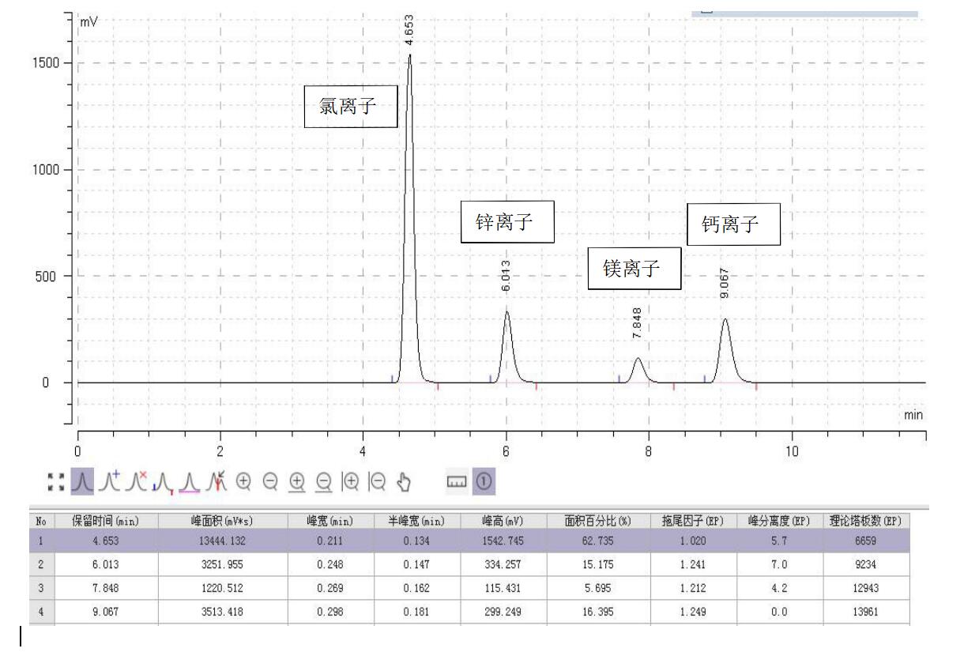Click the underlined zoom in magnifier

pyautogui.click(x=298, y=481)
